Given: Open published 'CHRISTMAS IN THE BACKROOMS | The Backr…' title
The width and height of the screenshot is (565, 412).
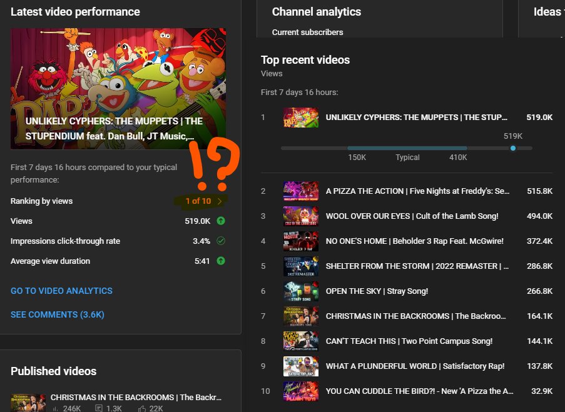Looking at the screenshot, I should [136, 397].
